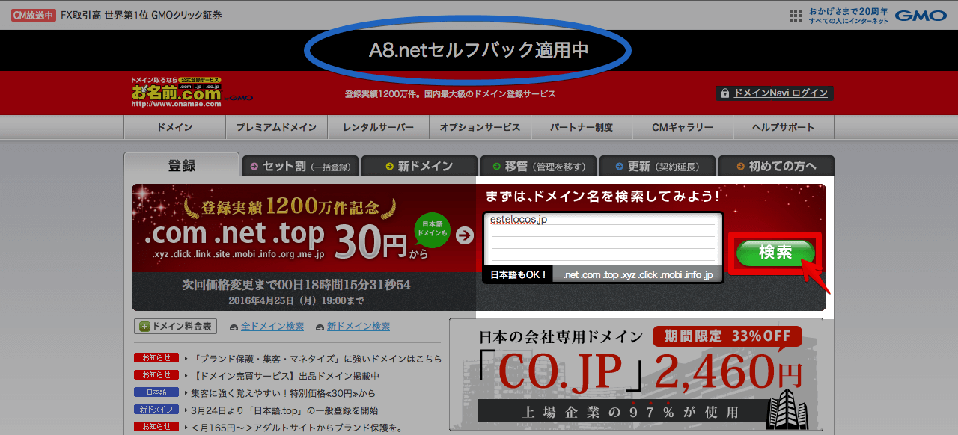The height and width of the screenshot is (435, 958).
Task: Click the 日本語もOK! label
Action: tap(519, 275)
